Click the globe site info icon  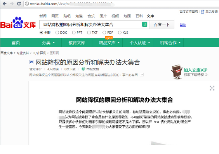point(27,4)
